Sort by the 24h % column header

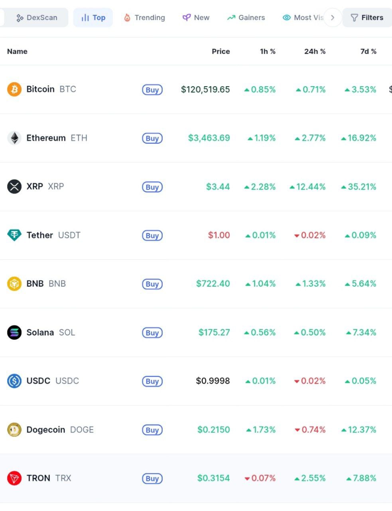tap(315, 51)
